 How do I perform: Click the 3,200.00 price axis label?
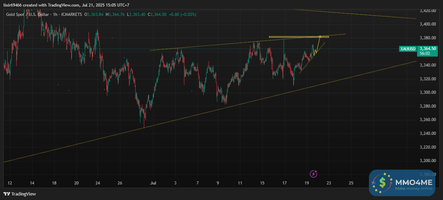pos(428,161)
